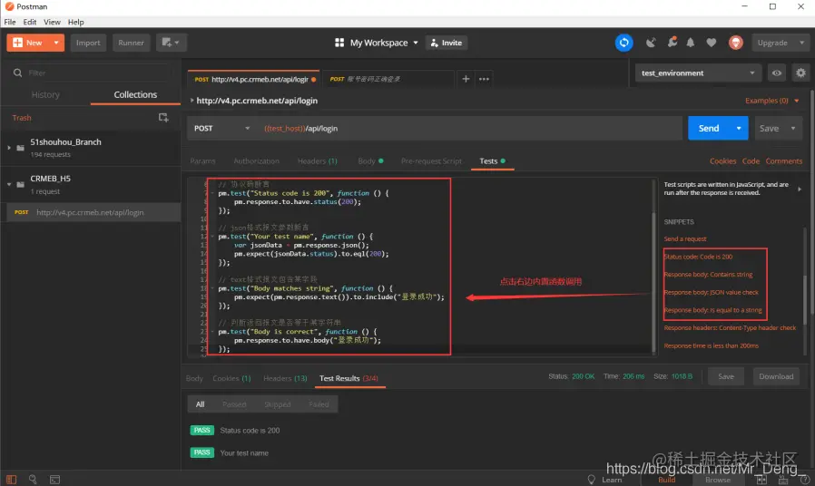815x486 pixels.
Task: Click the heart icon in the header
Action: point(711,43)
